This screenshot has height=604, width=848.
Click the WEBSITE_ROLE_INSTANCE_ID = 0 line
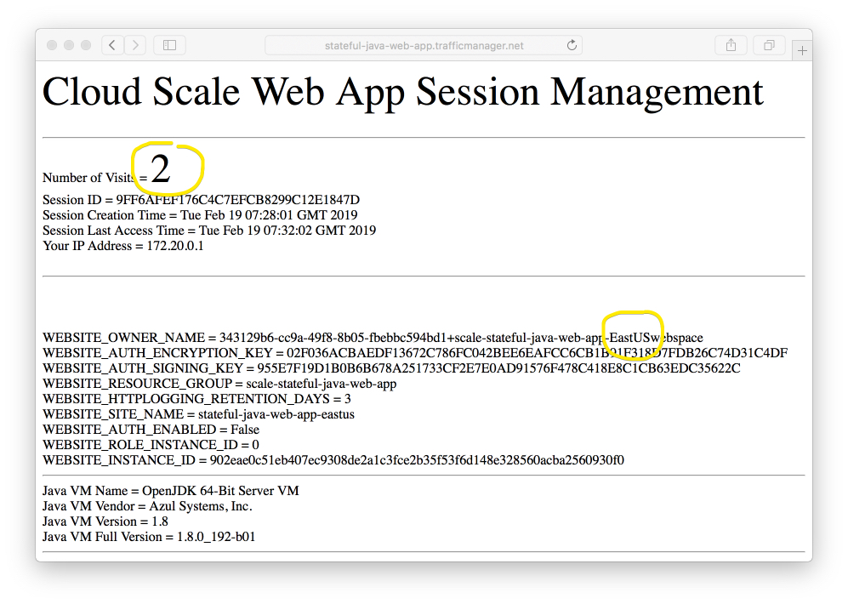click(x=151, y=444)
